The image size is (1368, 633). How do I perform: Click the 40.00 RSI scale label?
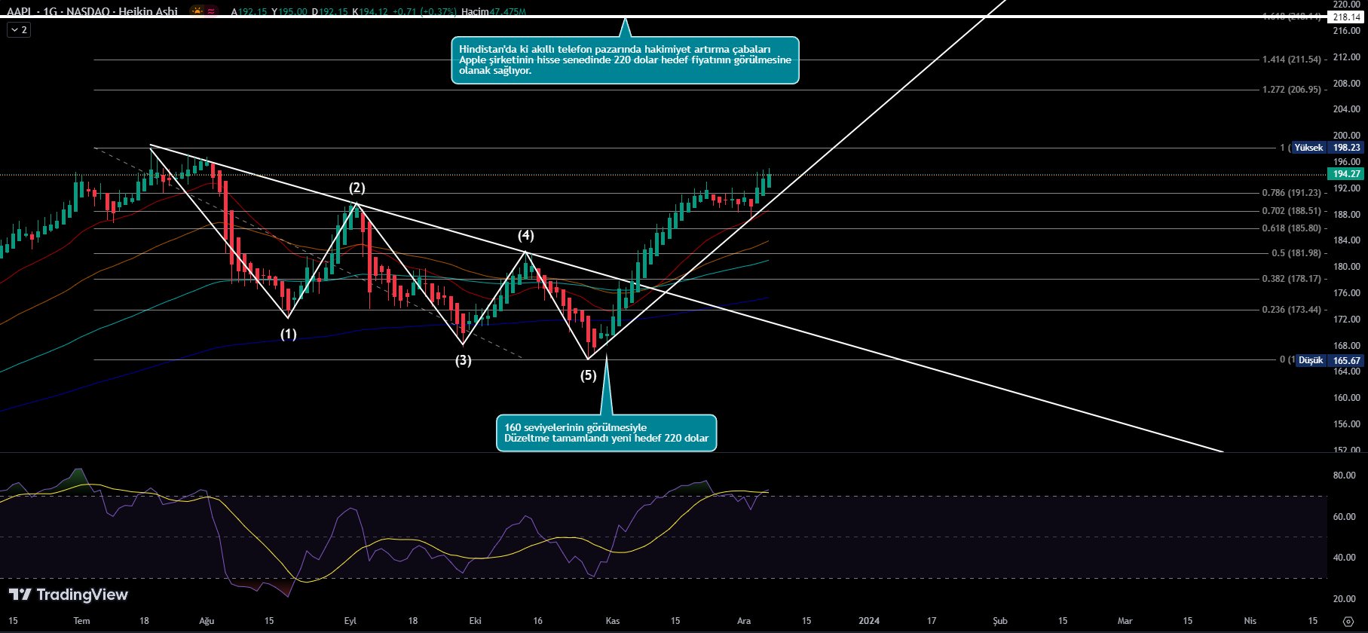[1345, 558]
